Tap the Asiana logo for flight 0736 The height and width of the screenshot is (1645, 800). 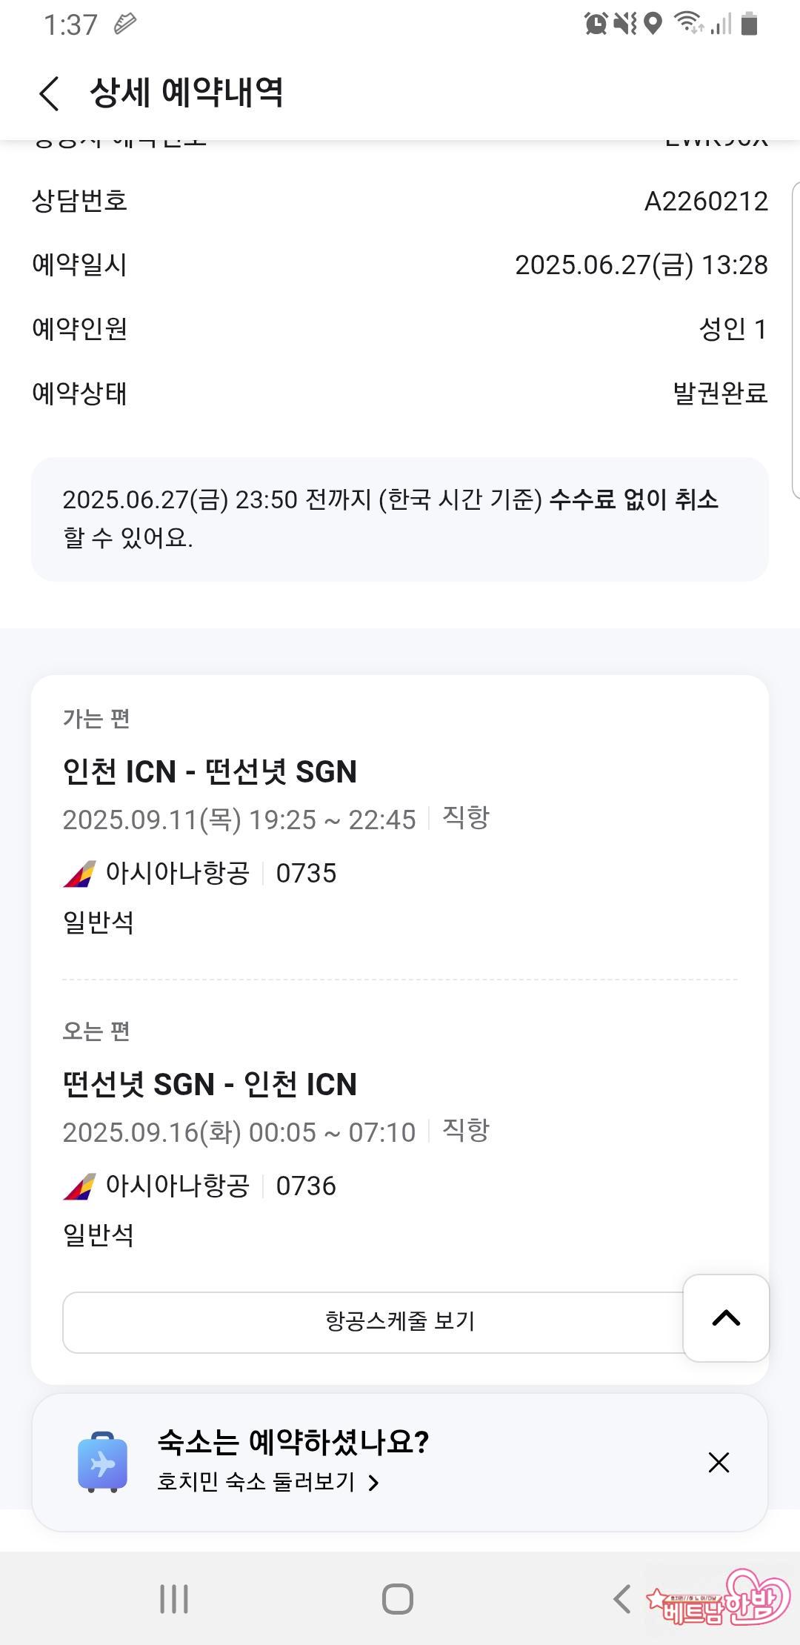click(79, 1186)
